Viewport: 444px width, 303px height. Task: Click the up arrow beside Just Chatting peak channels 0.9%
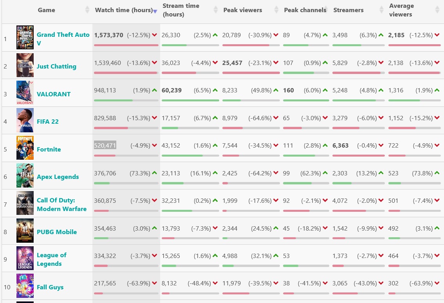tap(325, 63)
